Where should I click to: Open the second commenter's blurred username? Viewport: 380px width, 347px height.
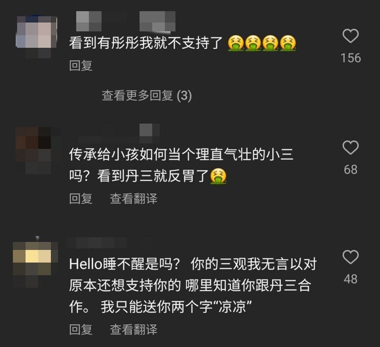tap(119, 133)
